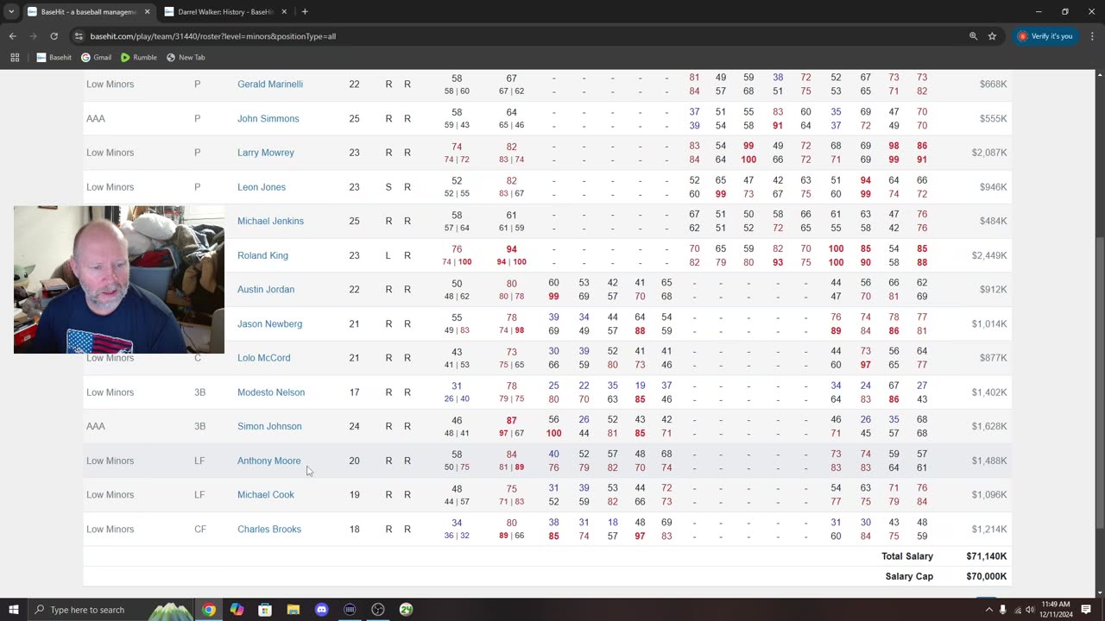Click the microphone tray icon
The height and width of the screenshot is (621, 1105).
[1002, 610]
